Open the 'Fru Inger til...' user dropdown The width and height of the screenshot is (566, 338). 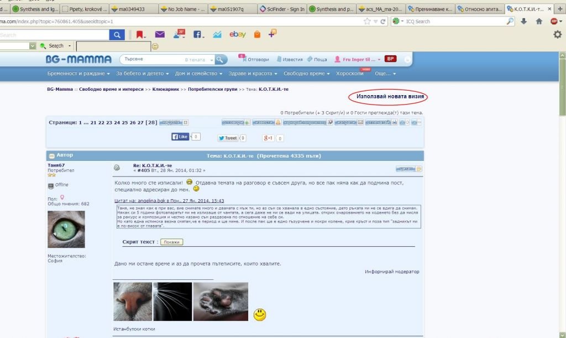pos(358,59)
